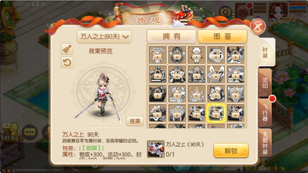This screenshot has height=173, width=308.
Task: Click the green 地御 effect link
Action: tap(91, 148)
